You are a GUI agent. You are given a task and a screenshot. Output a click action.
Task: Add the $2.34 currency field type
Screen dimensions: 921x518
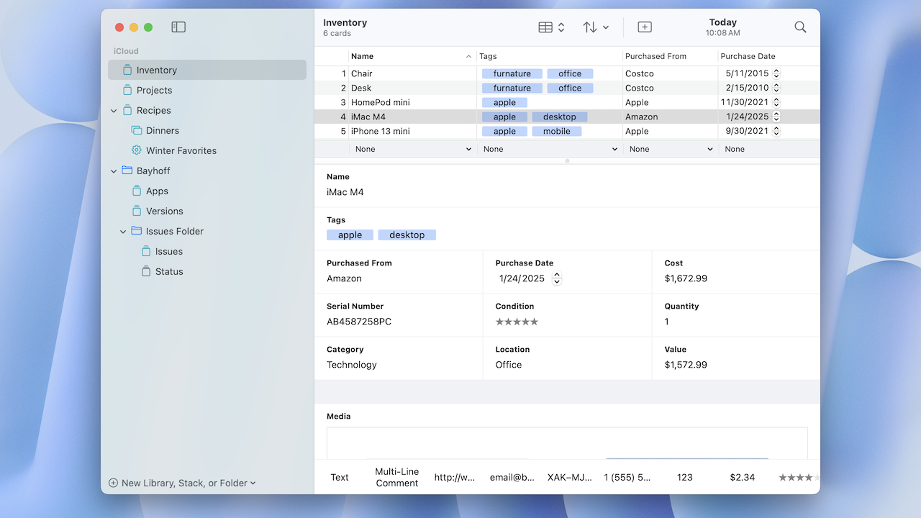coord(743,477)
